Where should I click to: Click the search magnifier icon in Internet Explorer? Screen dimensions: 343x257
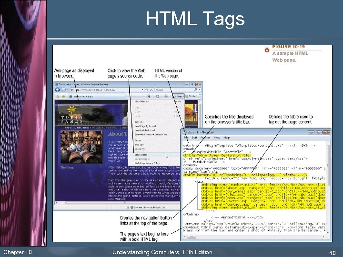pos(195,89)
